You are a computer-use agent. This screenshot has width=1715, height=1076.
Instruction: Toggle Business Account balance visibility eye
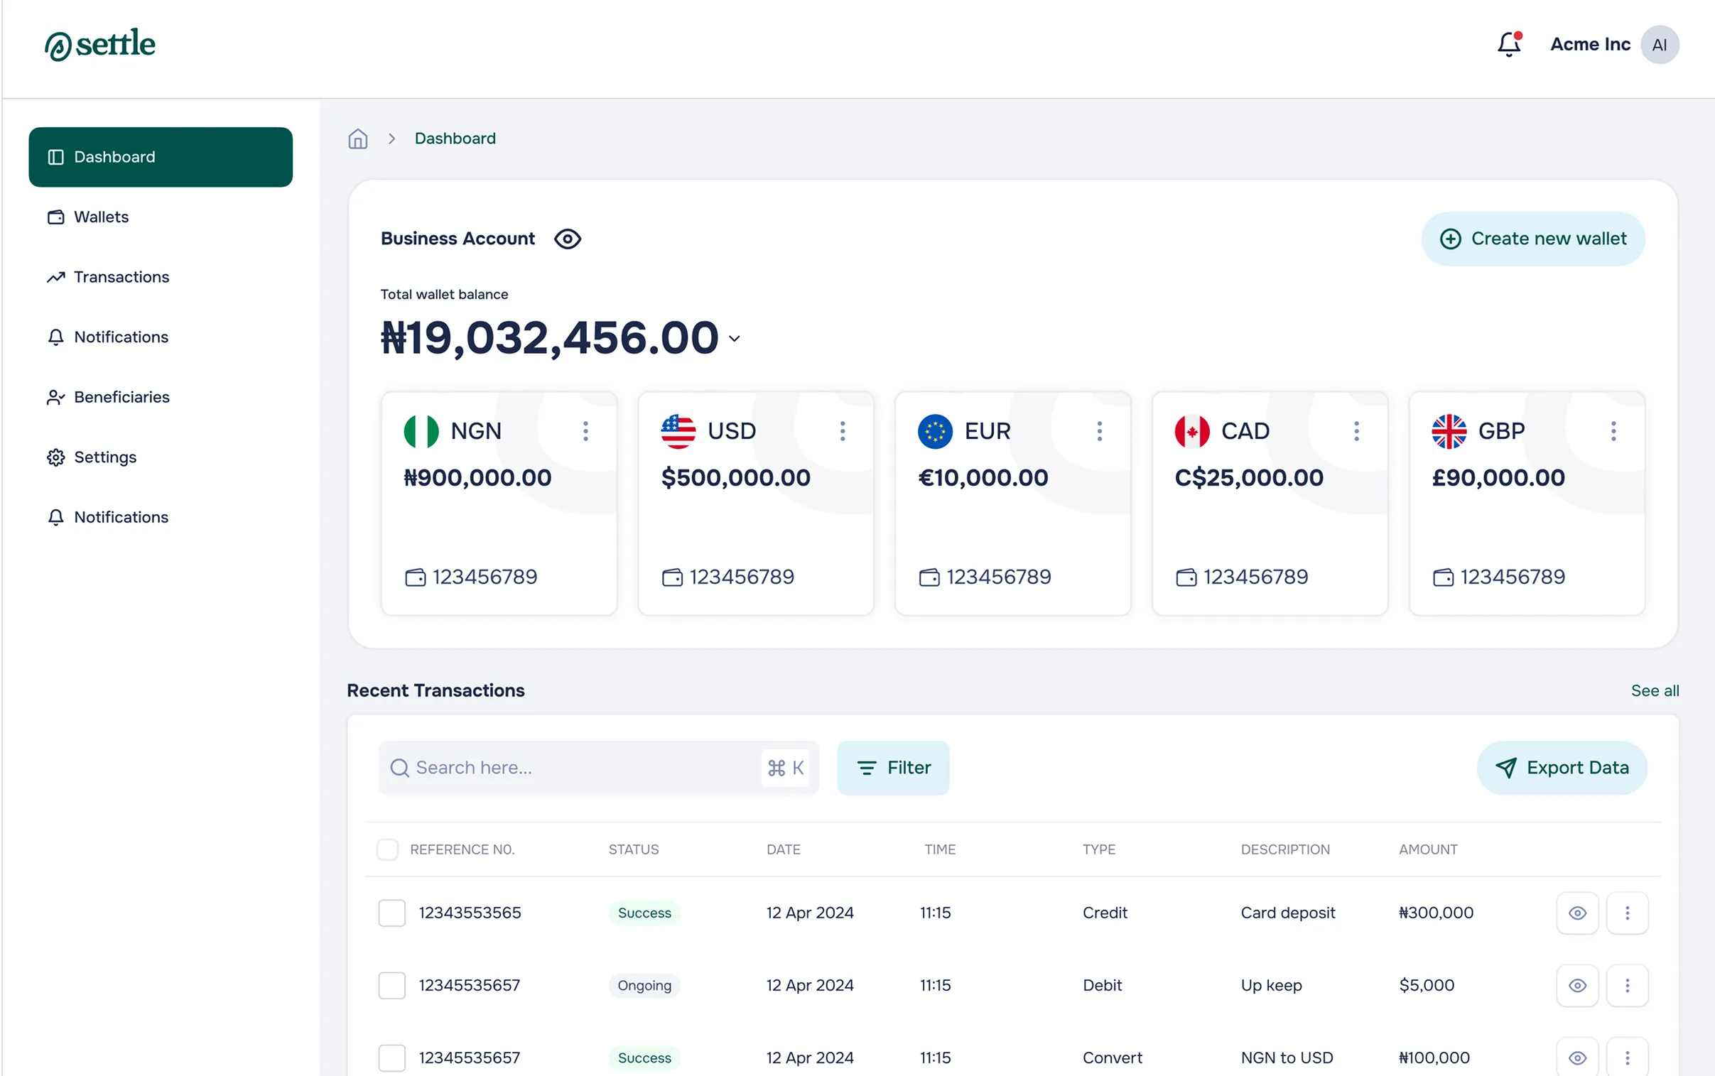pyautogui.click(x=567, y=239)
